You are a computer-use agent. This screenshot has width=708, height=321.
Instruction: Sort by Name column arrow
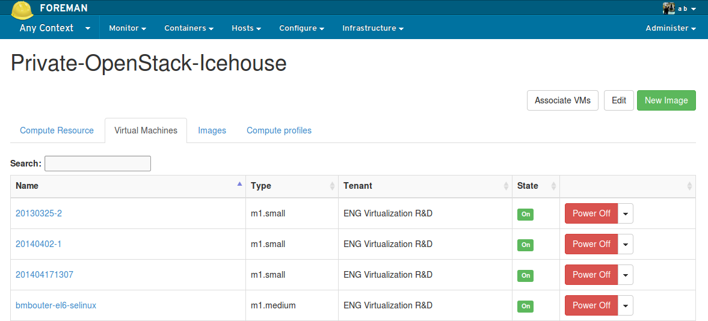(x=240, y=184)
